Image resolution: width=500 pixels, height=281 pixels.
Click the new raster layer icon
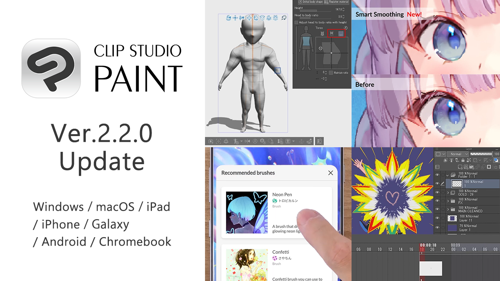[460, 167]
